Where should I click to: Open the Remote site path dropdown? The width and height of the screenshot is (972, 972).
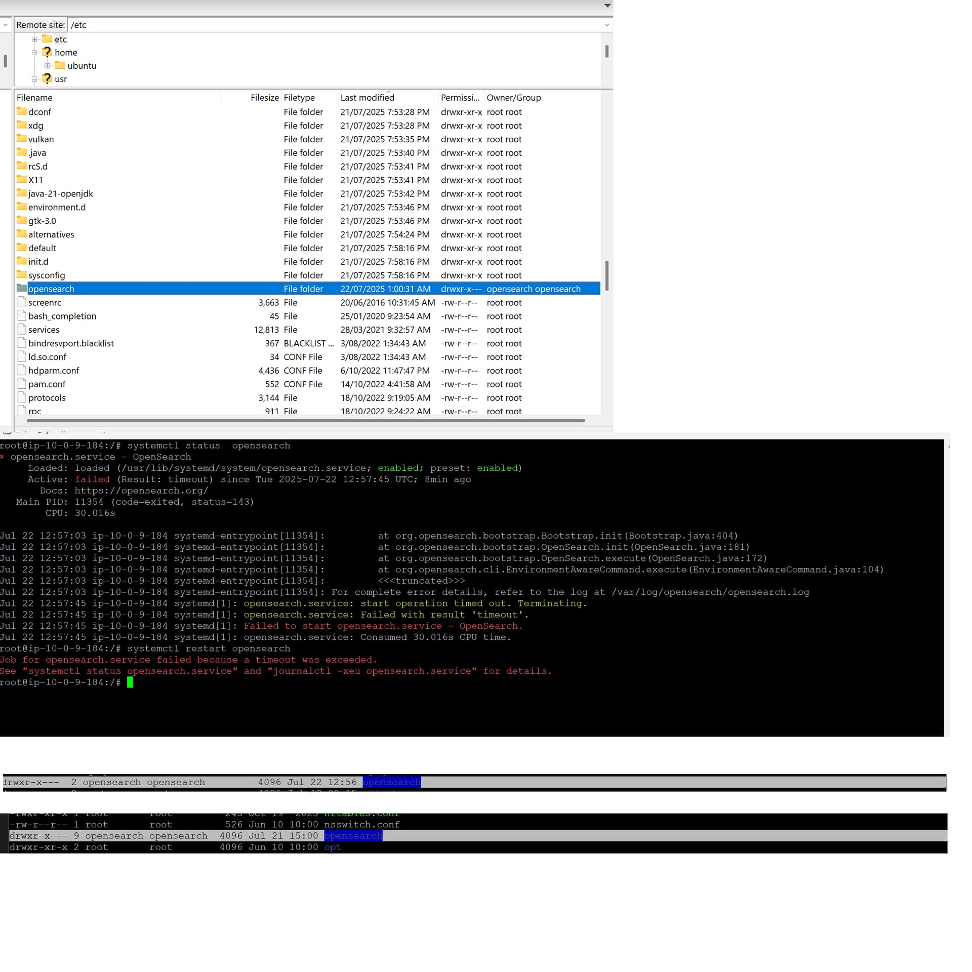606,25
